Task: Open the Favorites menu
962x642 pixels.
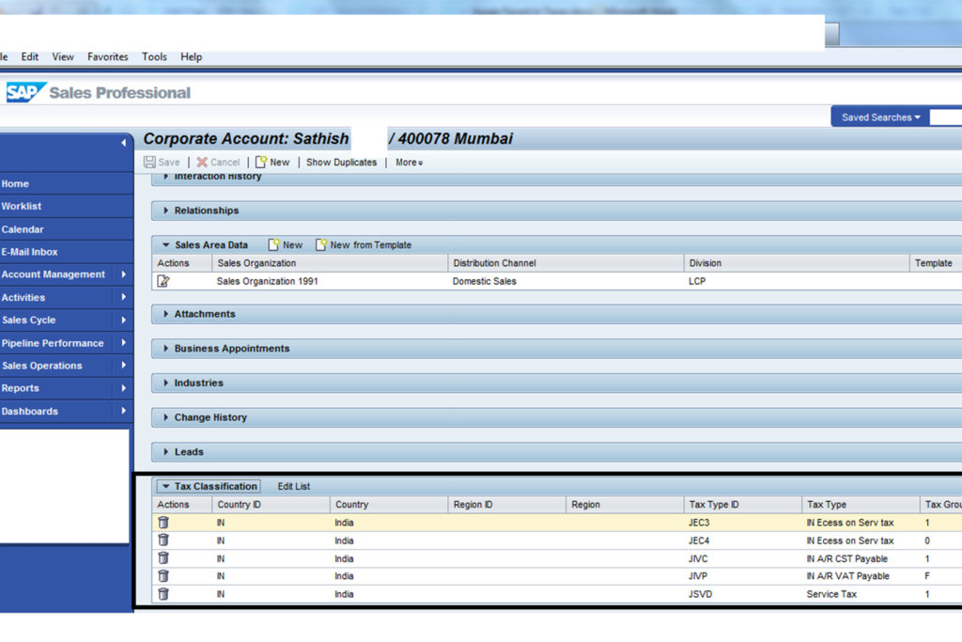Action: click(107, 56)
